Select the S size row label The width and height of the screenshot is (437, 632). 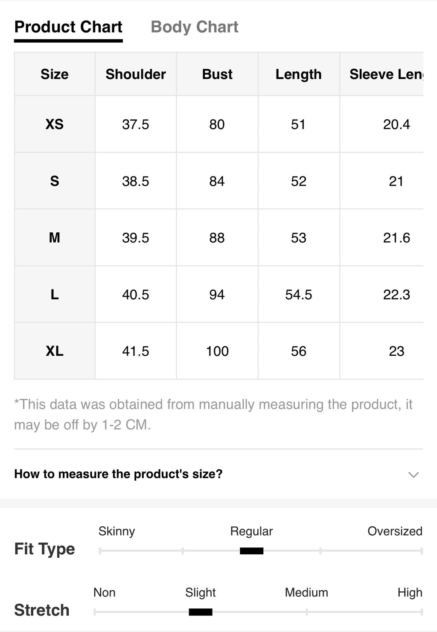pyautogui.click(x=55, y=181)
